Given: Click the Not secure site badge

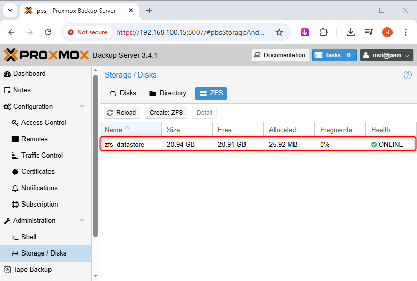Looking at the screenshot, I should click(88, 32).
